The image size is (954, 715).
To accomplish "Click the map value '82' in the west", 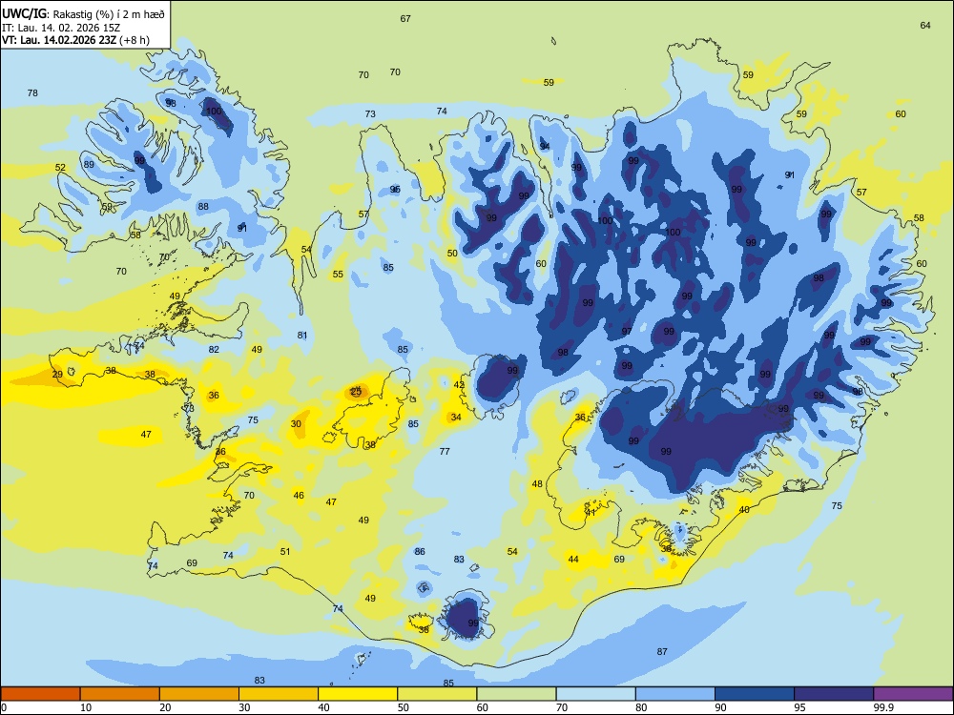I will (x=214, y=350).
